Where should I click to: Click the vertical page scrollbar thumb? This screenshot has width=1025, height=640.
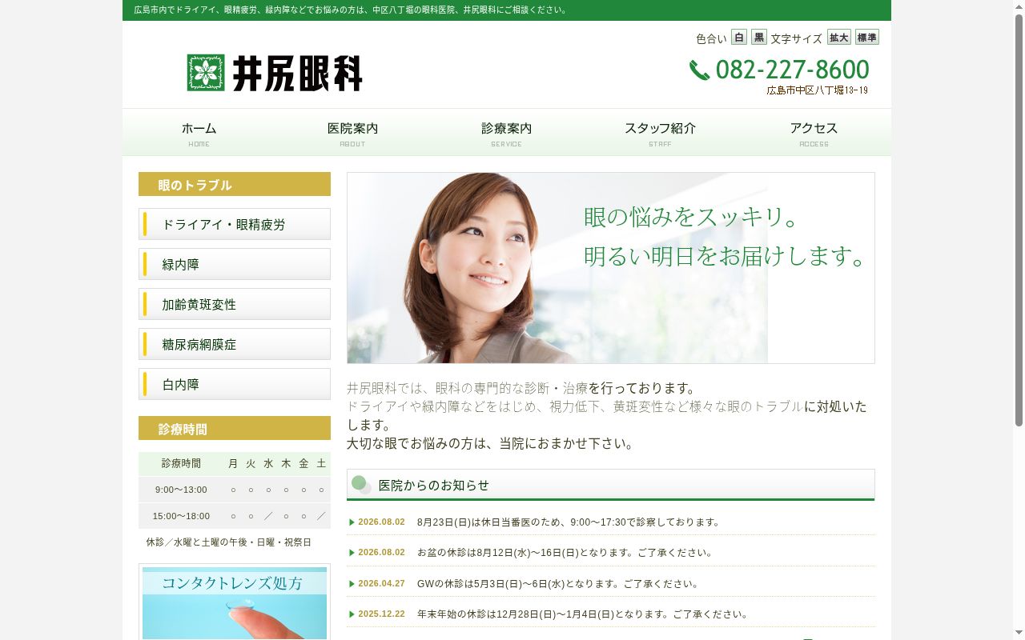coord(1019,220)
